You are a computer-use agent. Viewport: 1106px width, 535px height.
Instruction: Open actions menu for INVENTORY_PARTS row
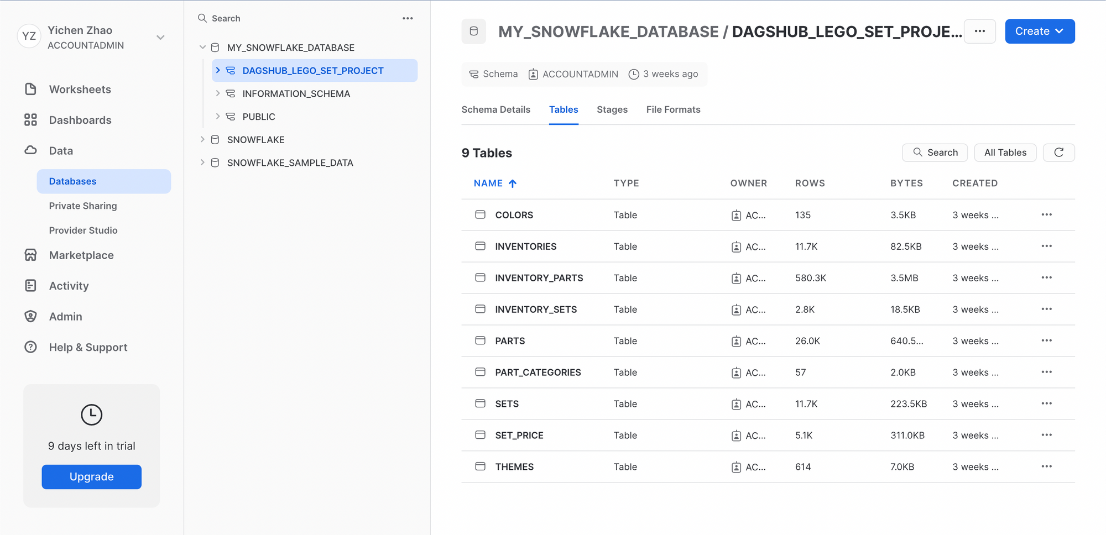(x=1046, y=277)
